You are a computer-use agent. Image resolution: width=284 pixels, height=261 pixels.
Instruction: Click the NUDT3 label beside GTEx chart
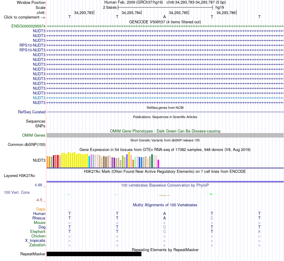point(39,160)
